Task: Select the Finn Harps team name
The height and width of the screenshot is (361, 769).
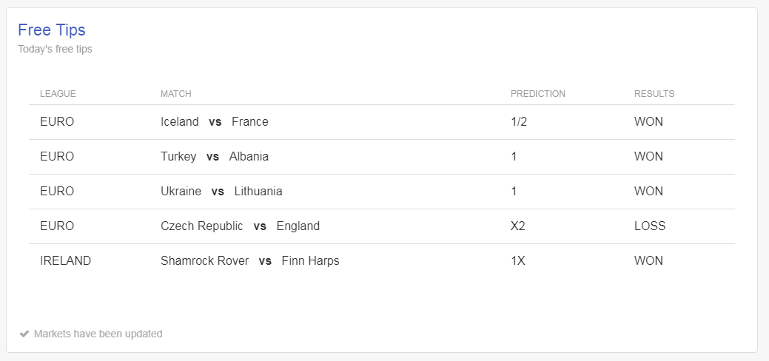Action: pos(310,261)
